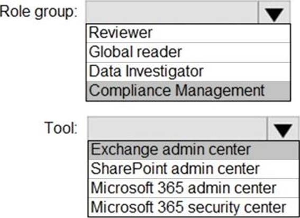The image size is (300, 218).
Task: Select the highlighted Compliance Management option
Action: tap(188, 91)
